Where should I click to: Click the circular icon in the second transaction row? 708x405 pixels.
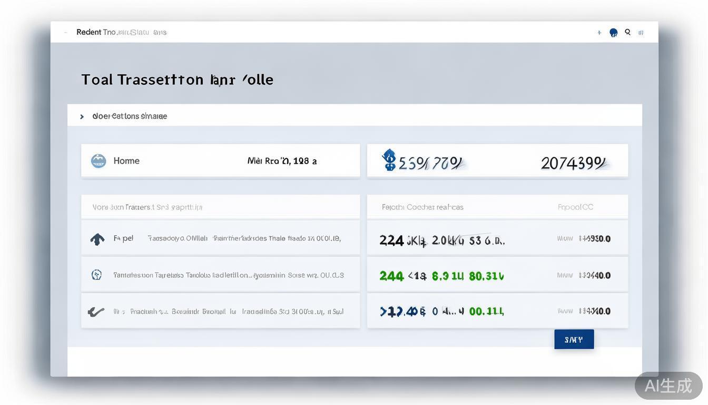[96, 275]
